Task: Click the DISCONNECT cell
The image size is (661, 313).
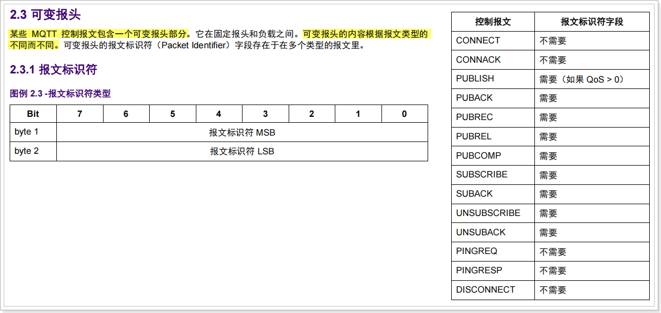Action: tap(493, 290)
